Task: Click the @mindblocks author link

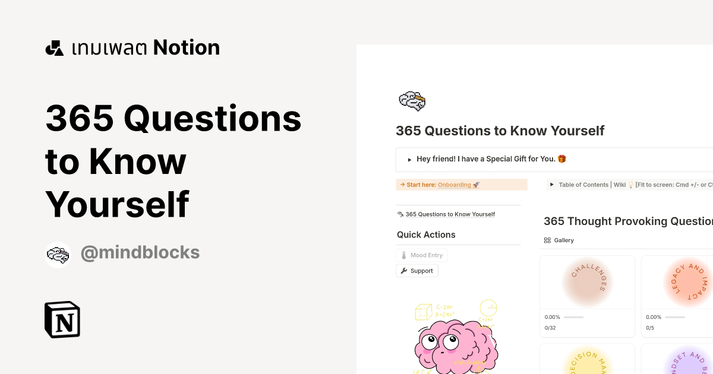Action: point(140,253)
